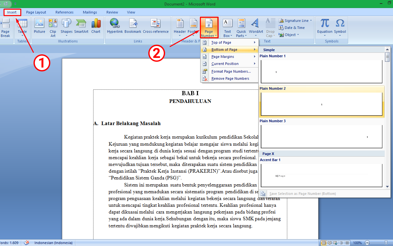Add a Bookmark

(133, 26)
